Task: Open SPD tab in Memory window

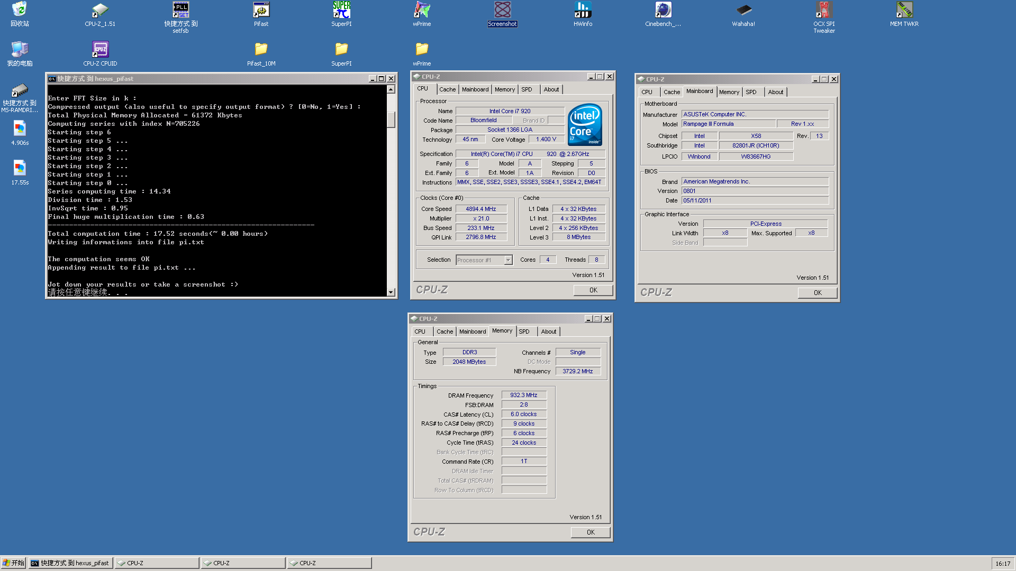Action: (x=524, y=331)
